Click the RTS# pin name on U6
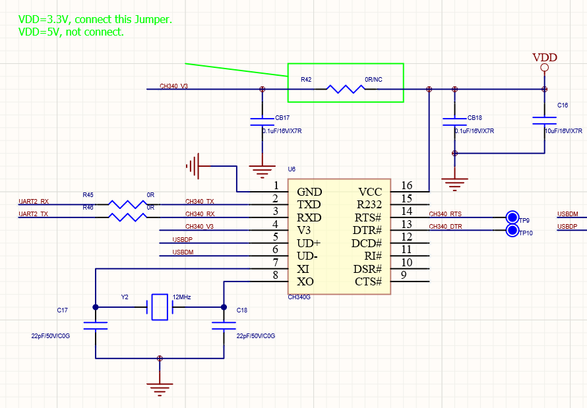The image size is (587, 408). [x=368, y=218]
